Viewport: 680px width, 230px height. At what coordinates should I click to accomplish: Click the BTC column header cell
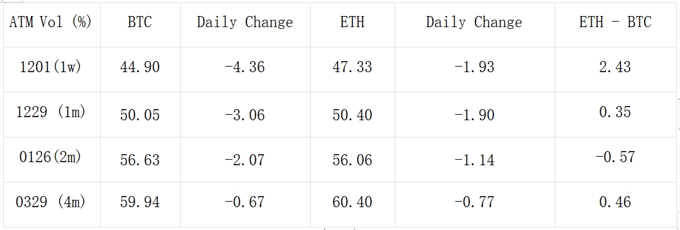pyautogui.click(x=141, y=25)
